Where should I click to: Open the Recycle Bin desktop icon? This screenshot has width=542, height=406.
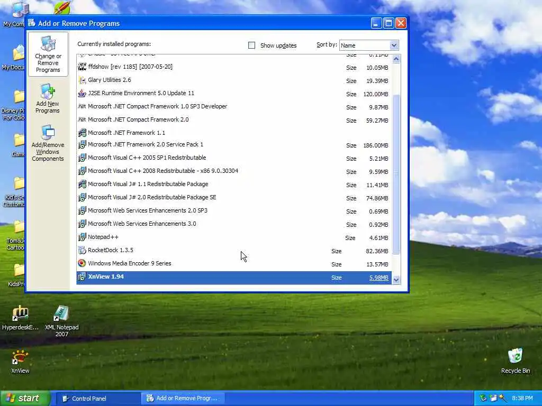(x=516, y=361)
